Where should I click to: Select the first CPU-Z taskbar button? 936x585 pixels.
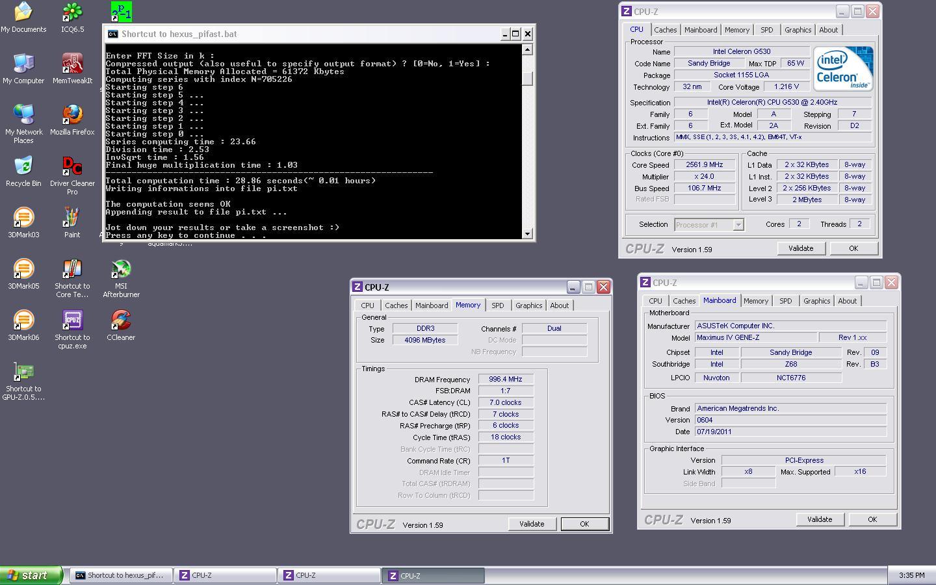point(226,575)
